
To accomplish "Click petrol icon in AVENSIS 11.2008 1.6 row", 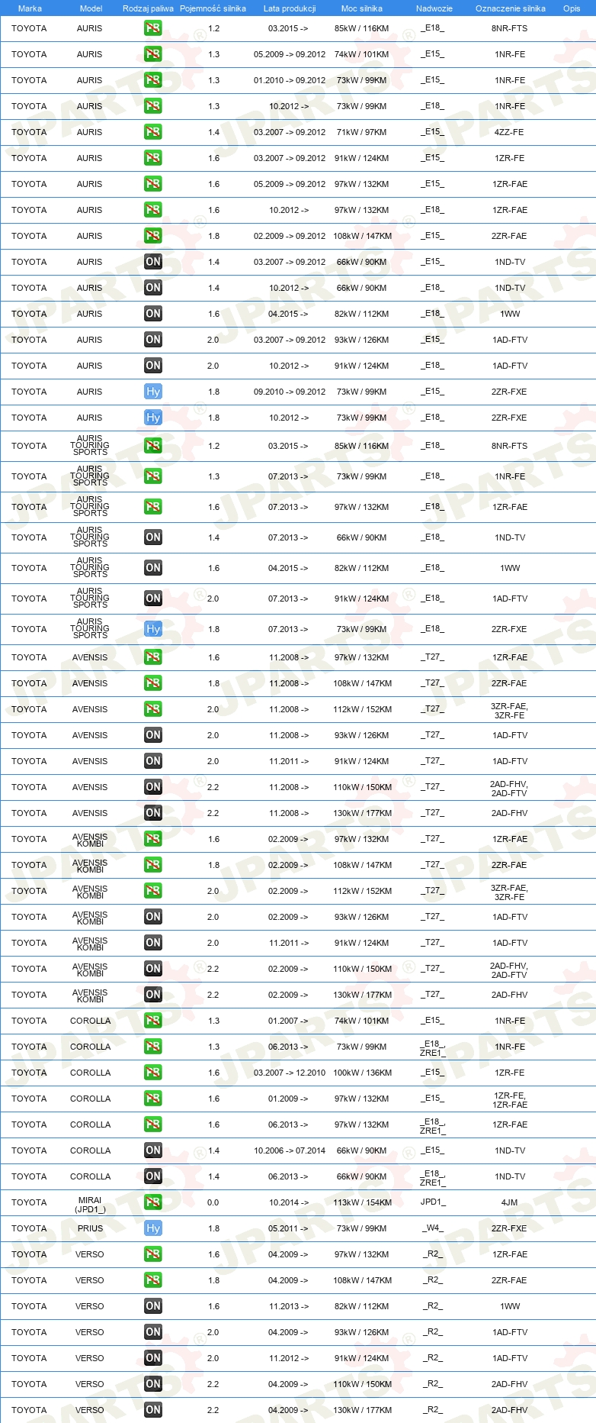I will [152, 657].
